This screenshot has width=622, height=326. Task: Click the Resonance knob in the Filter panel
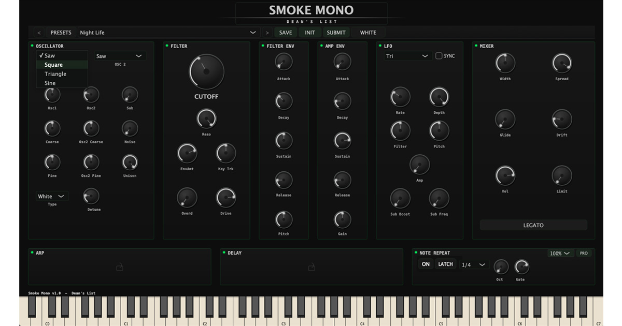[205, 118]
